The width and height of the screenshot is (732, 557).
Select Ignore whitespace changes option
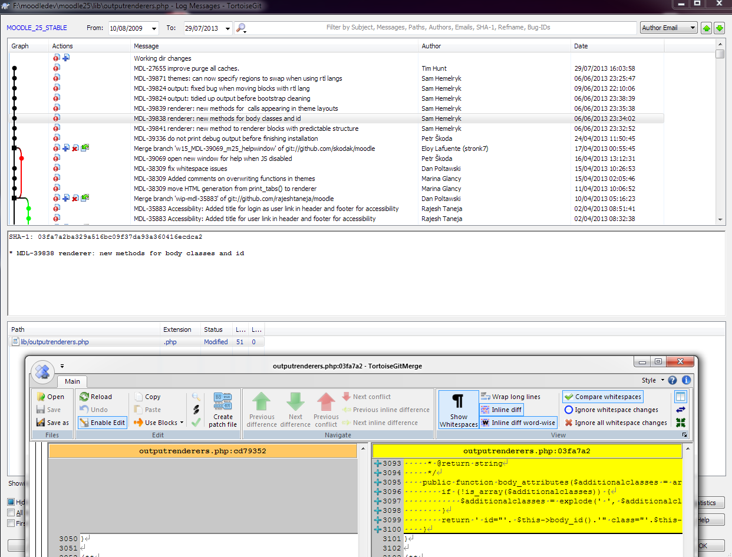(611, 410)
